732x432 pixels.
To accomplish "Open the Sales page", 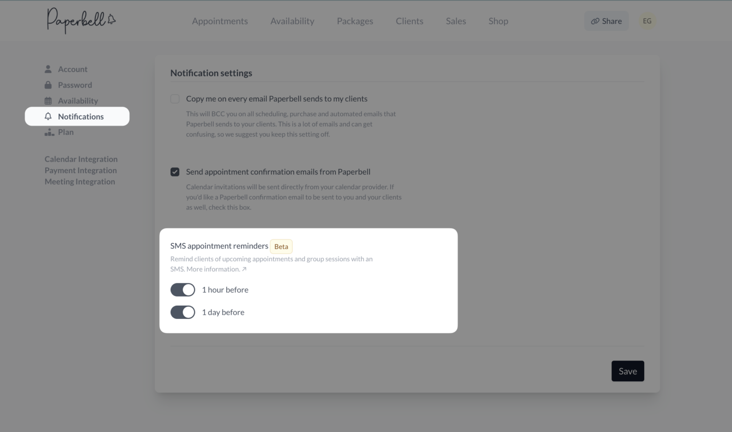I will coord(456,21).
